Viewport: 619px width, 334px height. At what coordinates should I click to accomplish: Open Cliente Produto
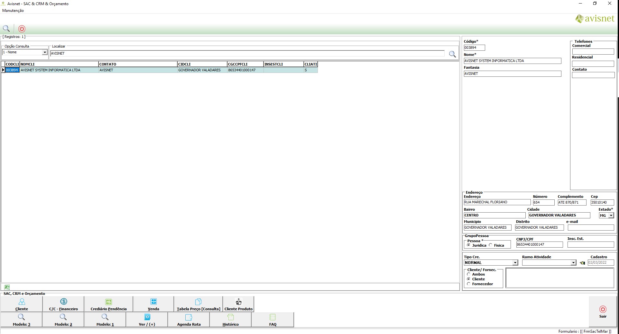[238, 304]
